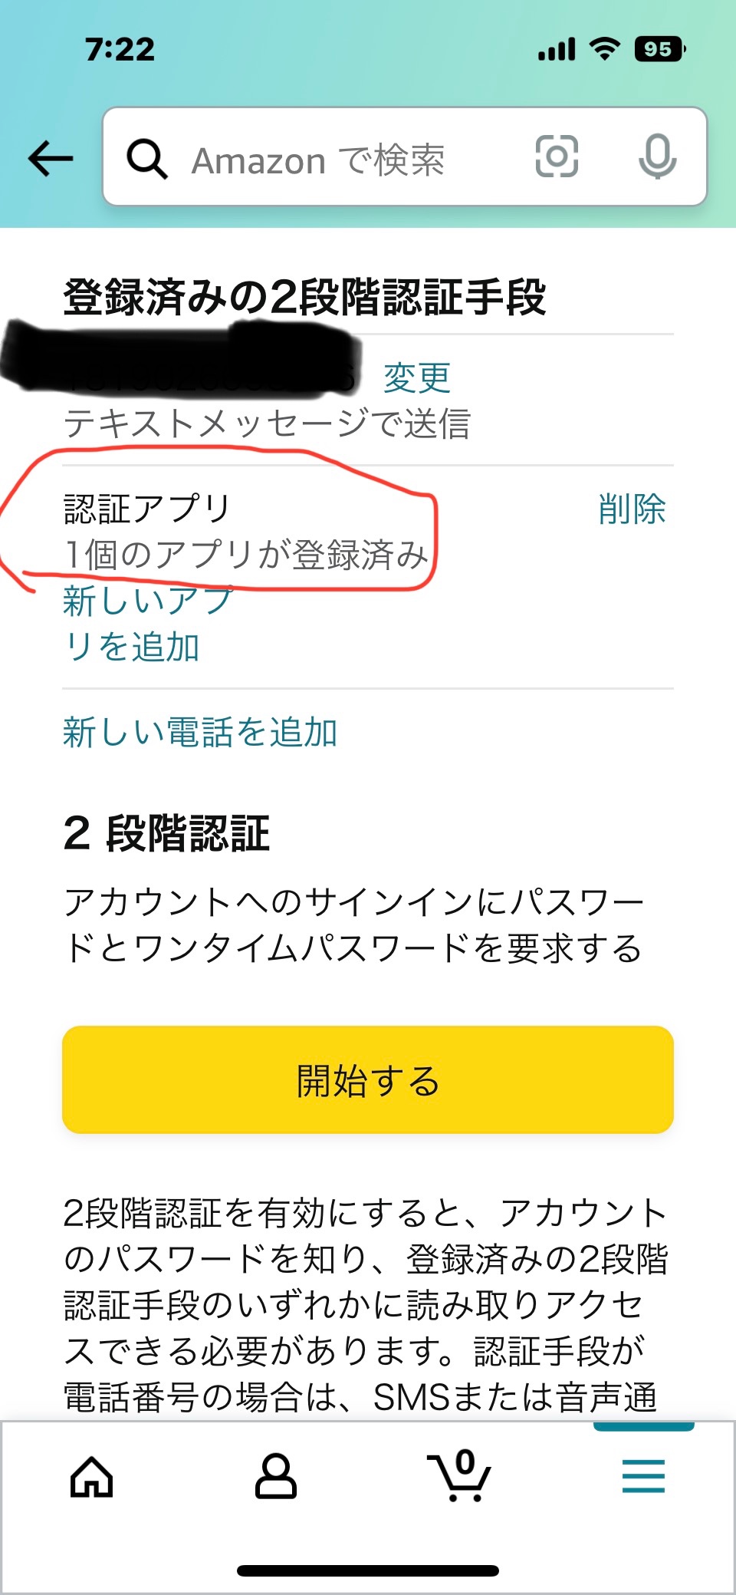Tap the 2 段階認証 section heading

click(166, 834)
